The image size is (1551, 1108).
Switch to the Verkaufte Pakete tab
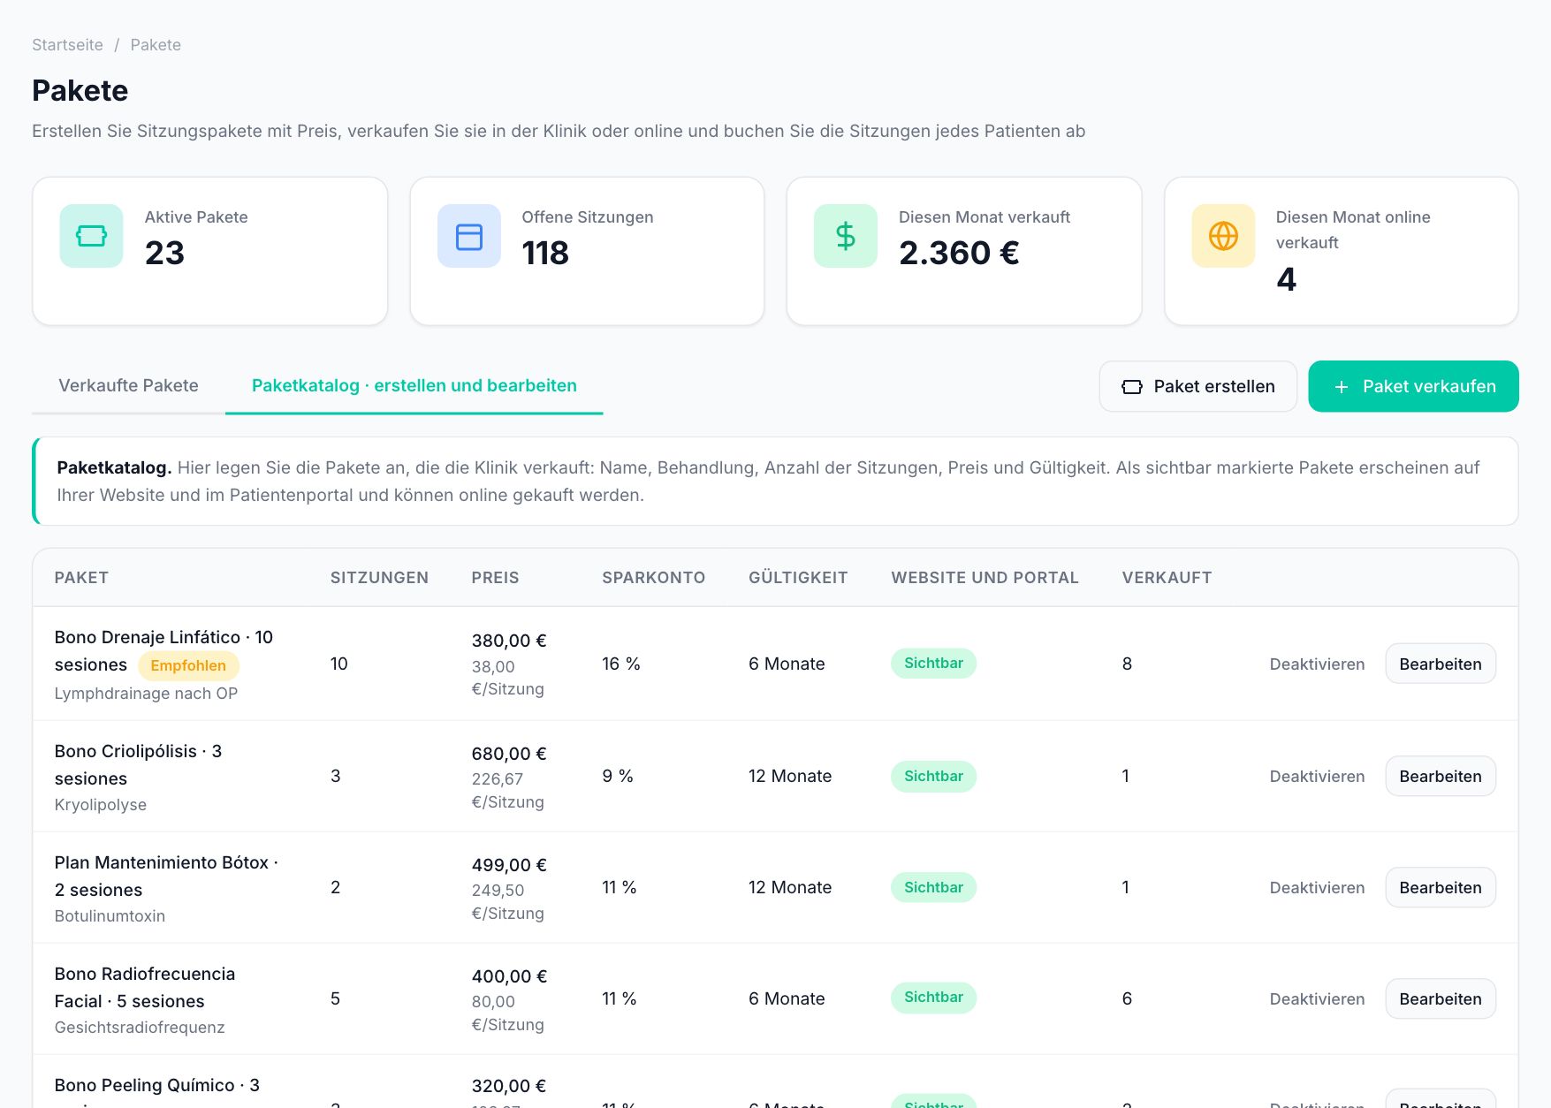point(128,385)
